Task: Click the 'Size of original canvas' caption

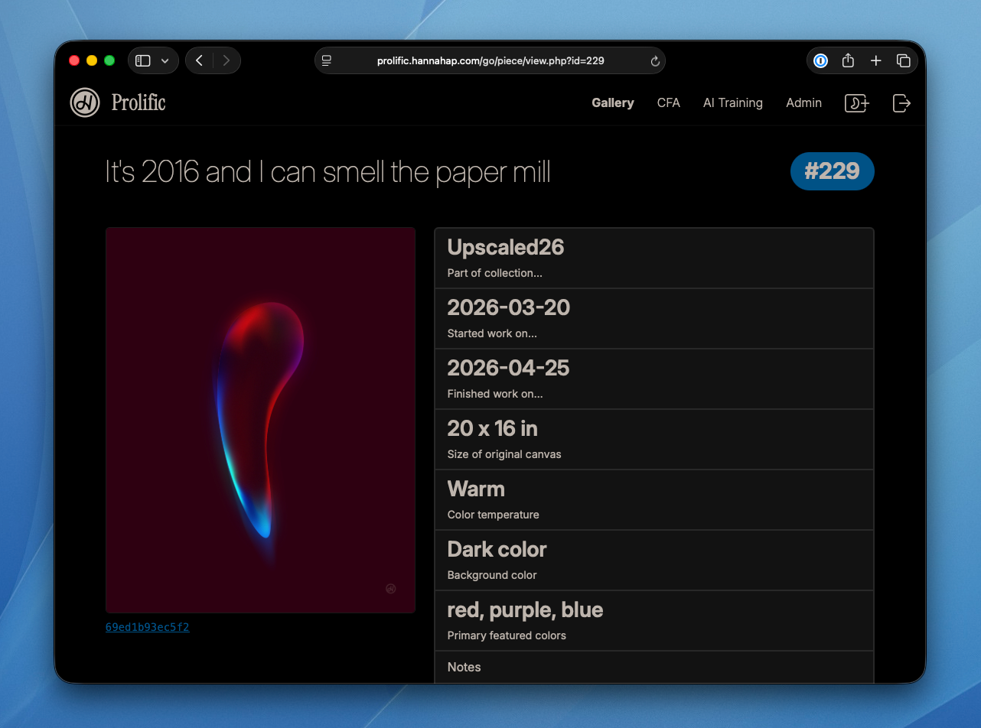Action: (504, 454)
